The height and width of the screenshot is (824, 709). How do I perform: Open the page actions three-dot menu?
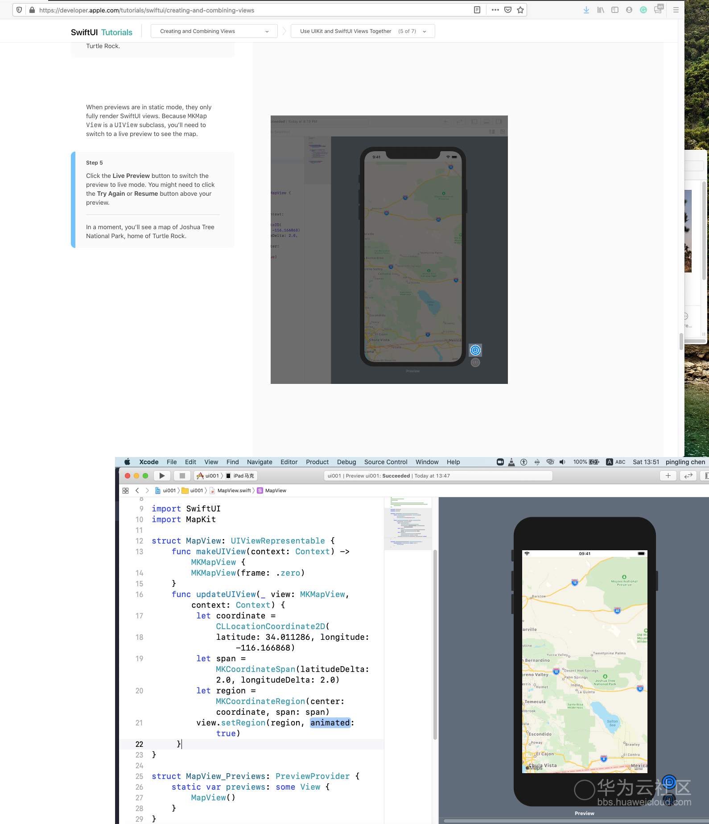point(495,10)
